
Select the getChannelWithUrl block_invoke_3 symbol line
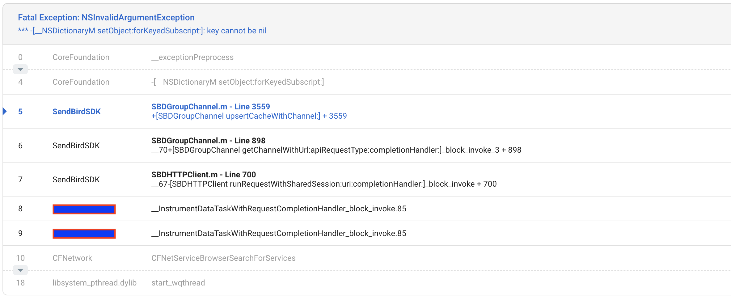[x=336, y=150]
